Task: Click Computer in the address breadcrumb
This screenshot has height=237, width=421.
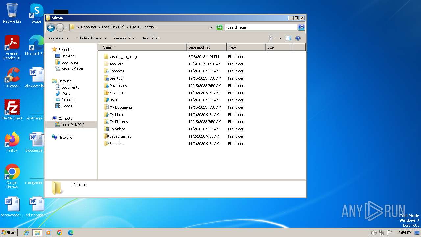Action: (x=89, y=27)
